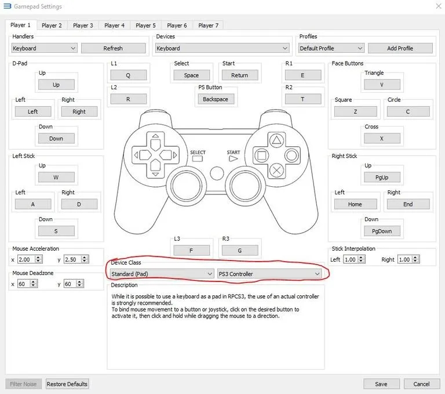Click the START button on controller image

(234, 157)
